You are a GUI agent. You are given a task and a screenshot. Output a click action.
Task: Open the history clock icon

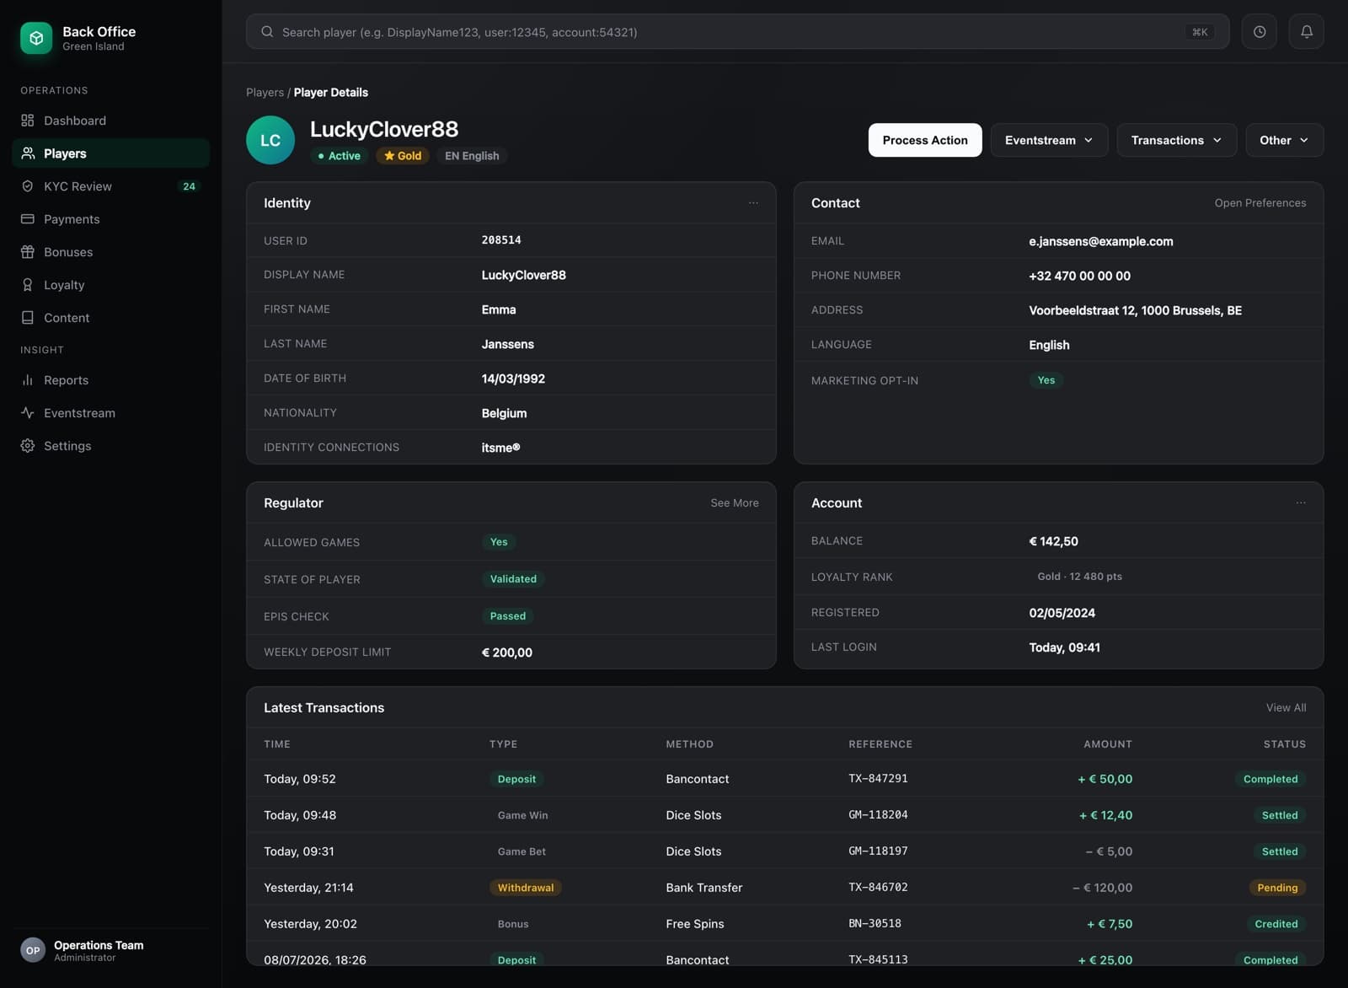pyautogui.click(x=1260, y=32)
